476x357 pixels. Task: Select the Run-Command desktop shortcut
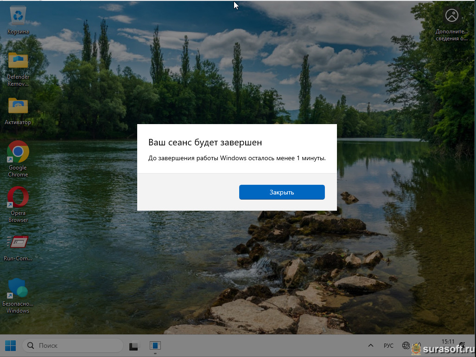click(18, 243)
